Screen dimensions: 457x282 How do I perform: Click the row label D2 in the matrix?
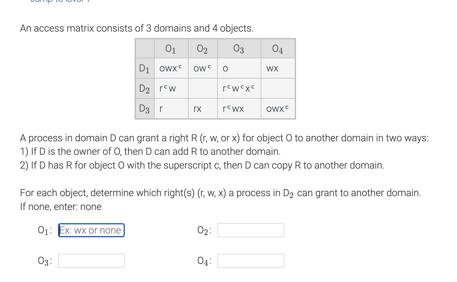point(144,88)
